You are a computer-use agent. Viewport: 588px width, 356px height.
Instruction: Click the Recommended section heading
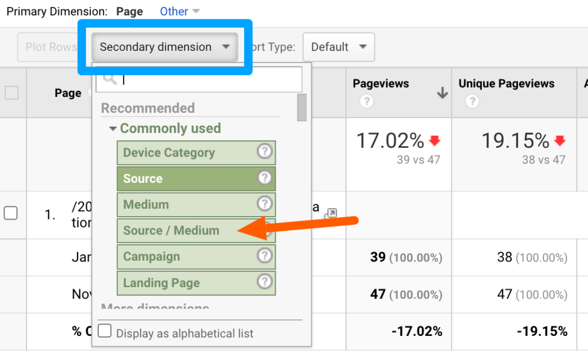tap(148, 108)
